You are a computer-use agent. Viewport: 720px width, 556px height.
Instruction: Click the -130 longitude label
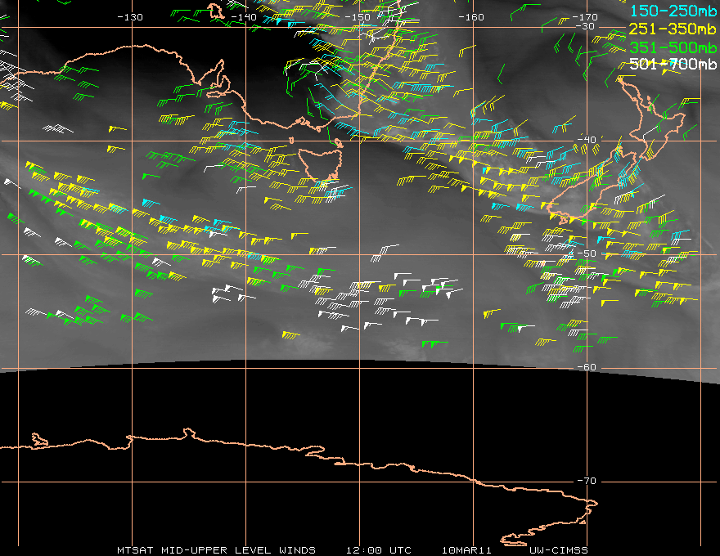[130, 17]
